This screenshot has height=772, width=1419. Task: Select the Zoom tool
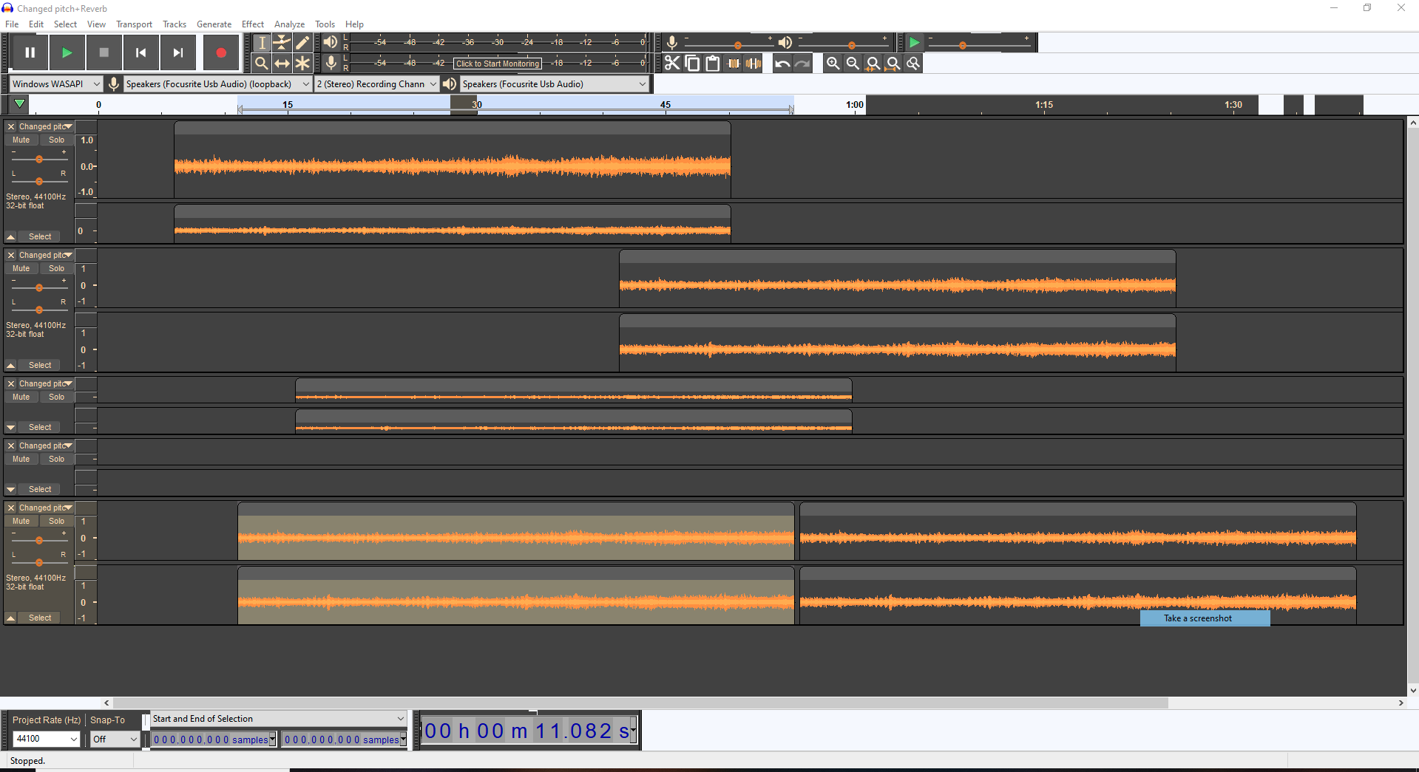point(262,63)
